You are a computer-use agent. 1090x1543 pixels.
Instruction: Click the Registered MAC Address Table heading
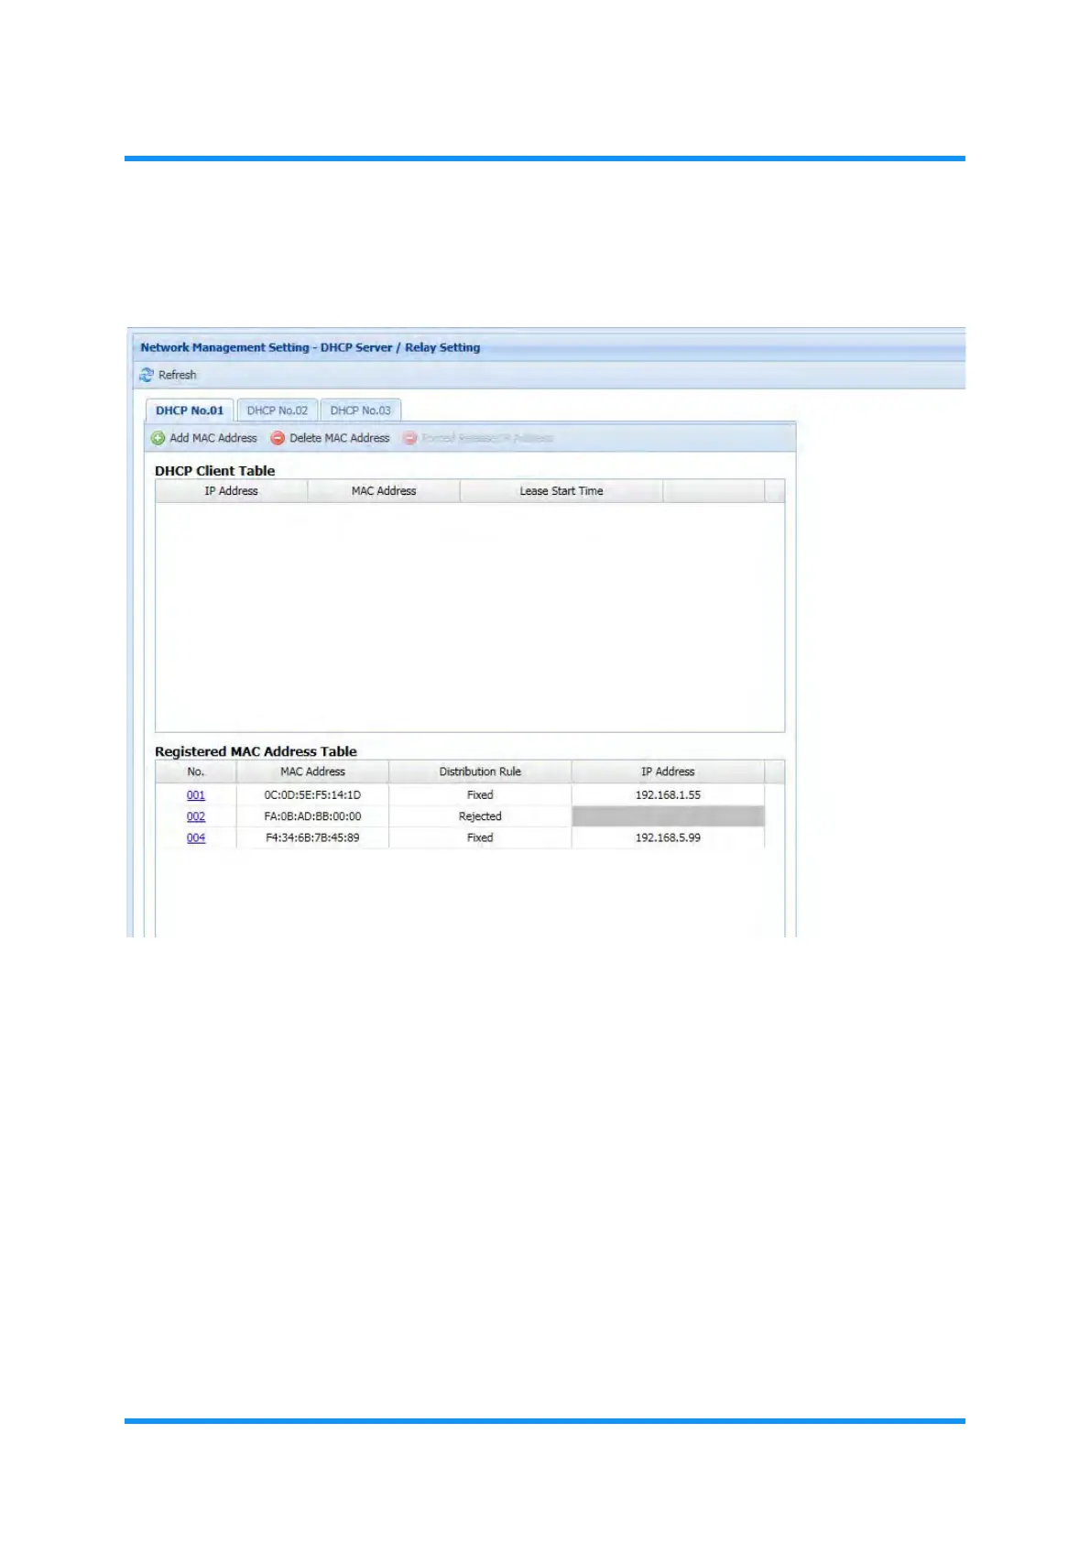pyautogui.click(x=256, y=751)
